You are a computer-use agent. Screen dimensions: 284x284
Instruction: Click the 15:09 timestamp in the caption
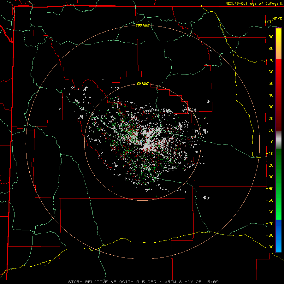[211, 282]
